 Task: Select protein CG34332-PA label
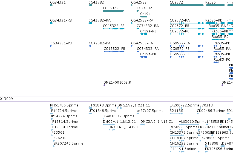pyautogui.click(x=148, y=49)
